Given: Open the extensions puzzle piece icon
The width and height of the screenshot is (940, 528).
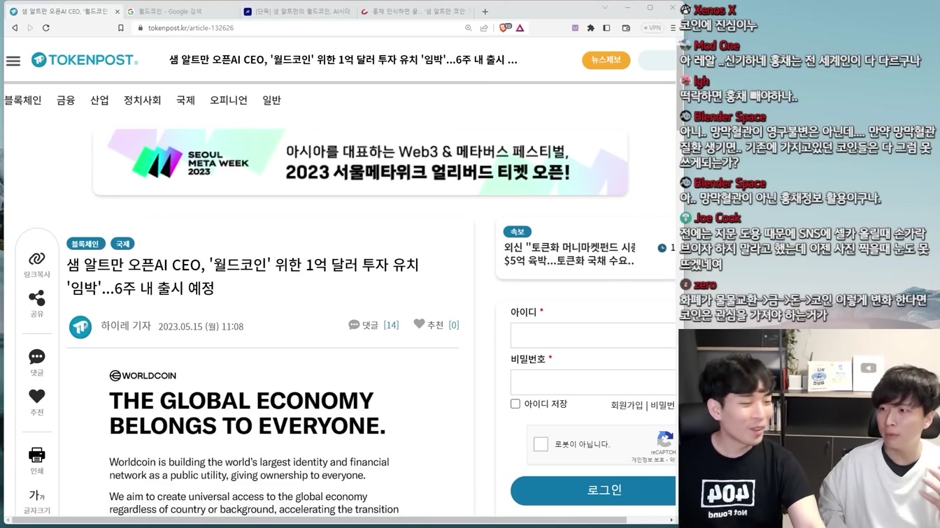Looking at the screenshot, I should (x=591, y=28).
